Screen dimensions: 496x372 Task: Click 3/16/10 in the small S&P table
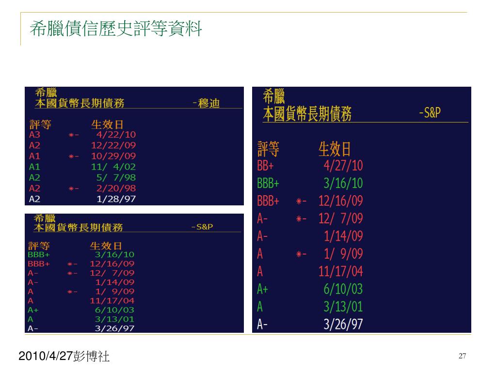tap(115, 255)
